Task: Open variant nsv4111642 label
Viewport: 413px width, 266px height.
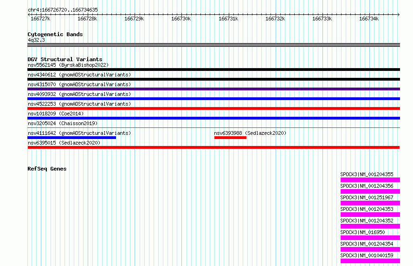Action: click(x=79, y=133)
